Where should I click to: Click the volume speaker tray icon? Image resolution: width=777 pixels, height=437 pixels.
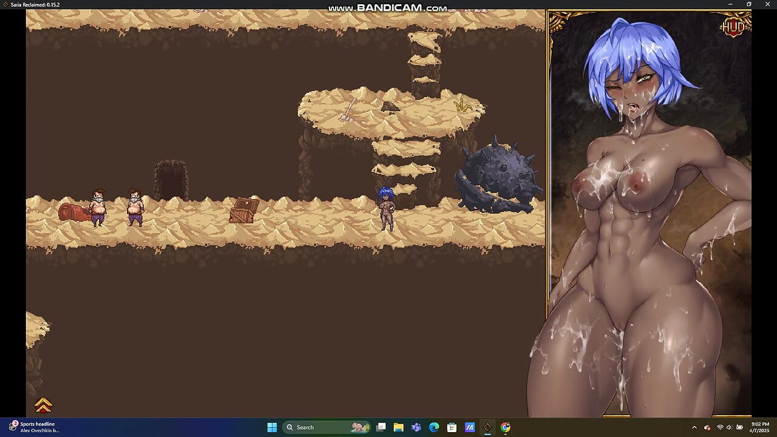pyautogui.click(x=729, y=427)
